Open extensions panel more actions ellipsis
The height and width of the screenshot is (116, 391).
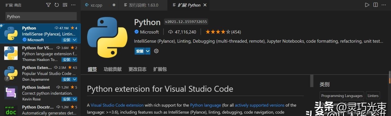[73, 5]
